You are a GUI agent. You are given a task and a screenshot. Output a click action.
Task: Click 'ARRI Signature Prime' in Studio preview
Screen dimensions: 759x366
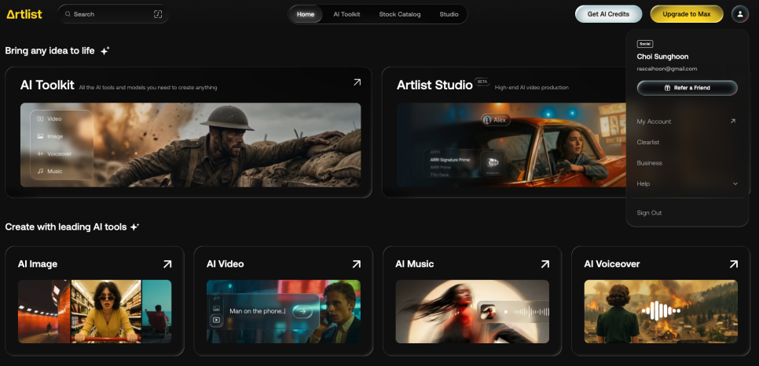449,159
